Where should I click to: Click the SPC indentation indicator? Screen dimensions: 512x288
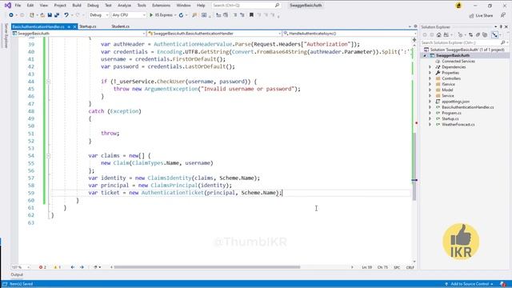click(397, 267)
